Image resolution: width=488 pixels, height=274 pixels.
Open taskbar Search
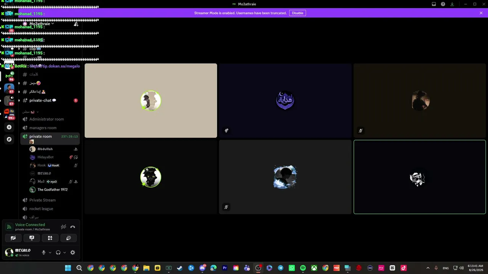point(79,268)
